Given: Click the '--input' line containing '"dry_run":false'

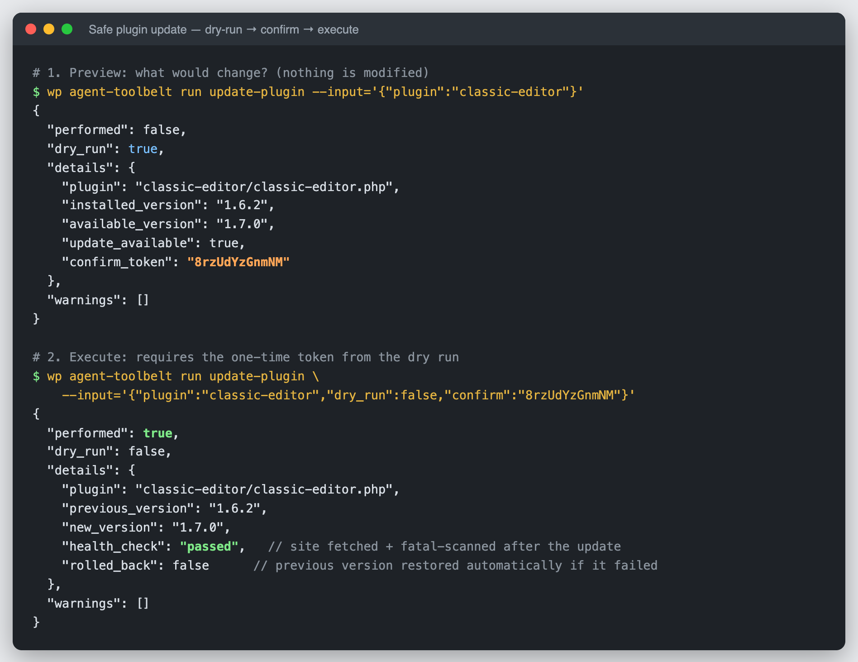Looking at the screenshot, I should [348, 395].
